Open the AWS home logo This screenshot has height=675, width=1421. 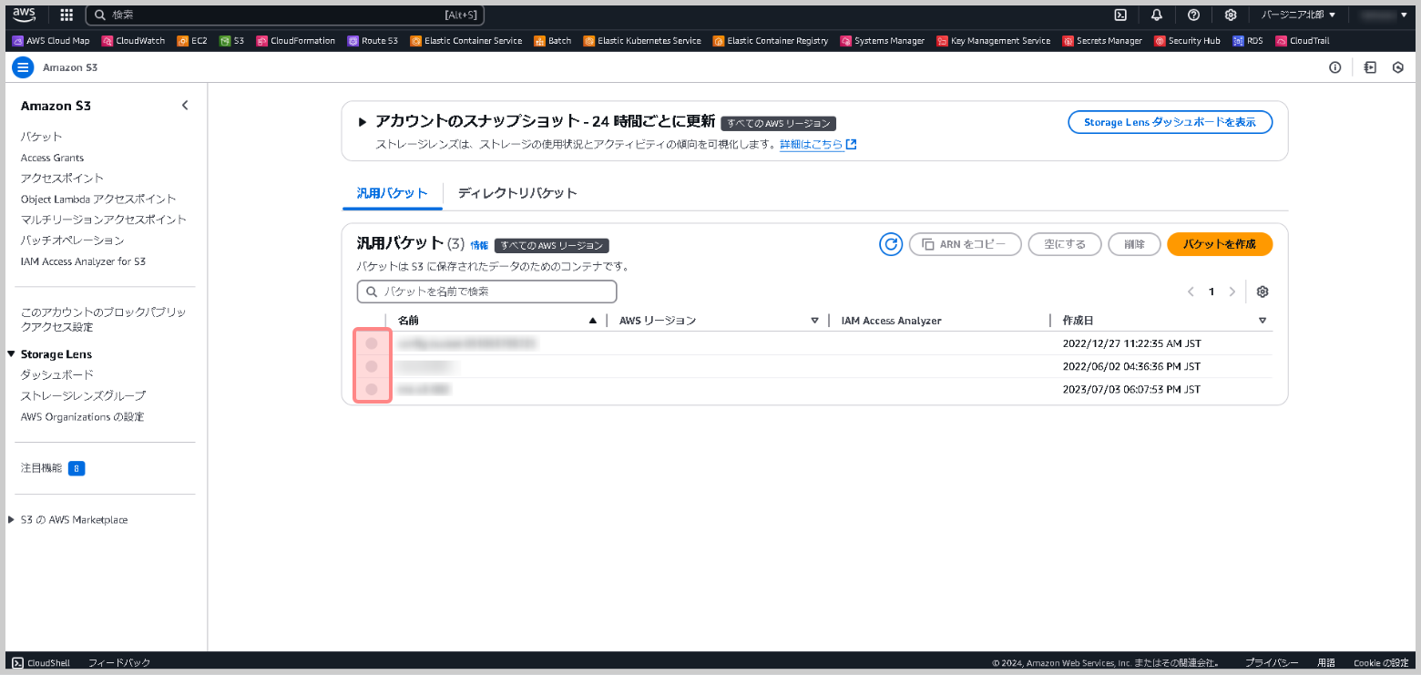(x=25, y=15)
